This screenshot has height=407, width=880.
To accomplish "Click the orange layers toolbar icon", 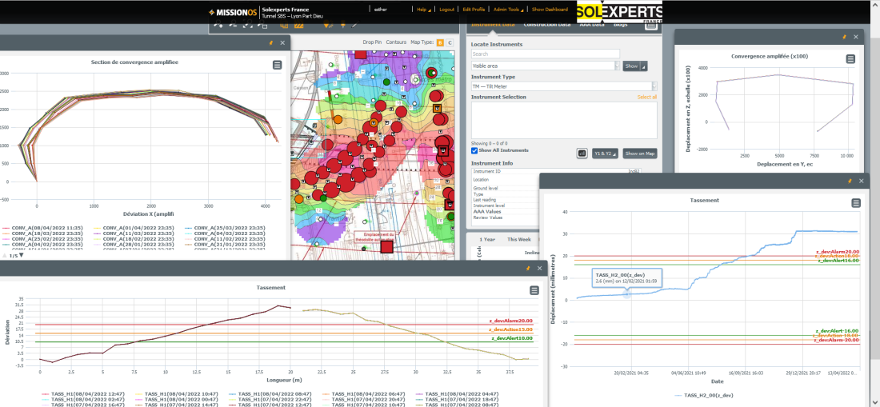I will pos(284,26).
